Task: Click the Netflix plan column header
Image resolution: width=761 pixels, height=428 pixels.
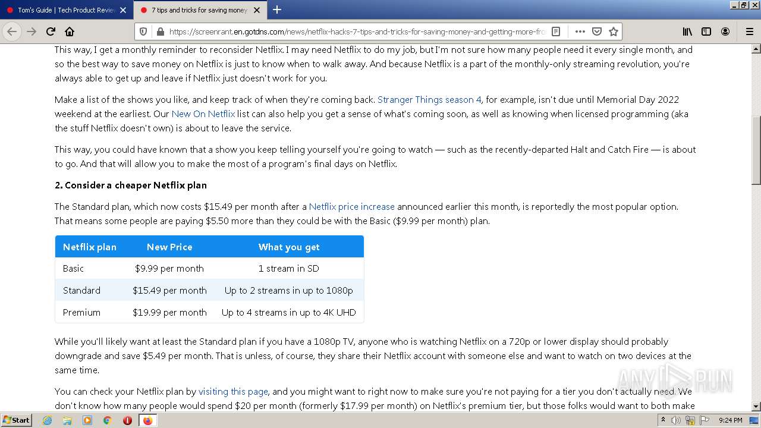Action: (90, 247)
